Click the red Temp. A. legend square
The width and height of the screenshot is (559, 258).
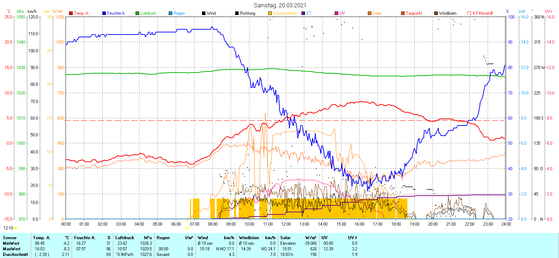pos(71,13)
